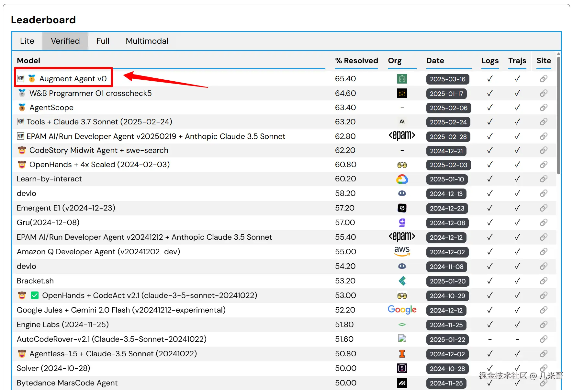Click the model name "Augment Agent v0"

[x=73, y=79]
